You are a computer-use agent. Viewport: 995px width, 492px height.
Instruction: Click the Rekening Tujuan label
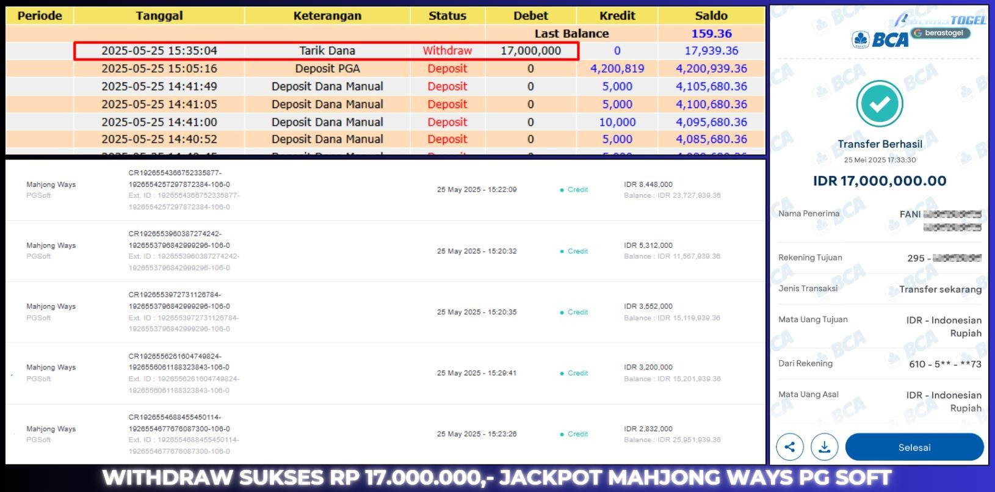click(x=810, y=258)
